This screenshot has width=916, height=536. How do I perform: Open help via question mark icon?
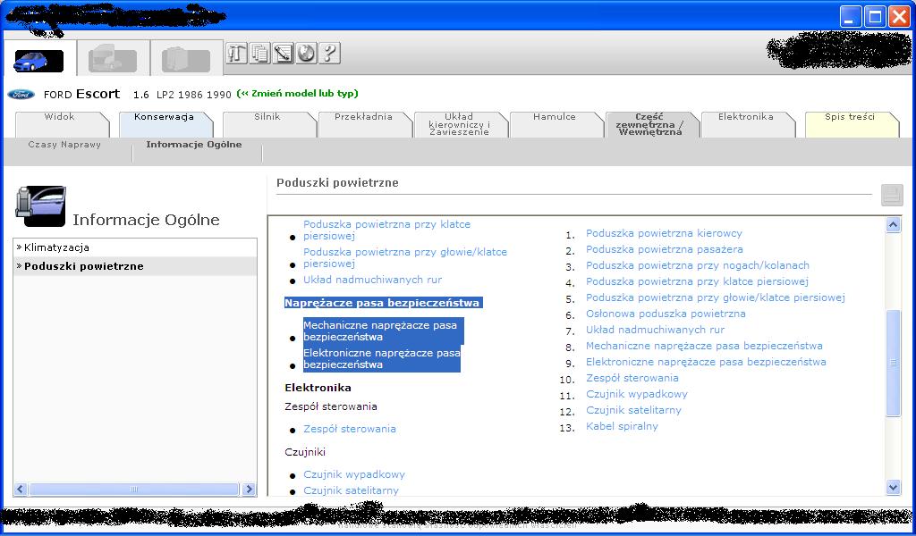[x=329, y=53]
